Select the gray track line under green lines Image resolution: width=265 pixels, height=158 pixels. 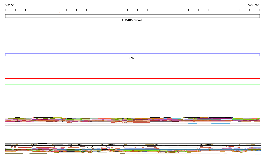pyautogui.click(x=132, y=85)
